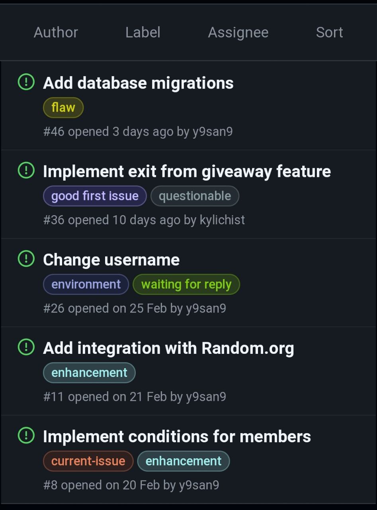Select the good first issue label
Screen dimensions: 377x510
click(95, 196)
